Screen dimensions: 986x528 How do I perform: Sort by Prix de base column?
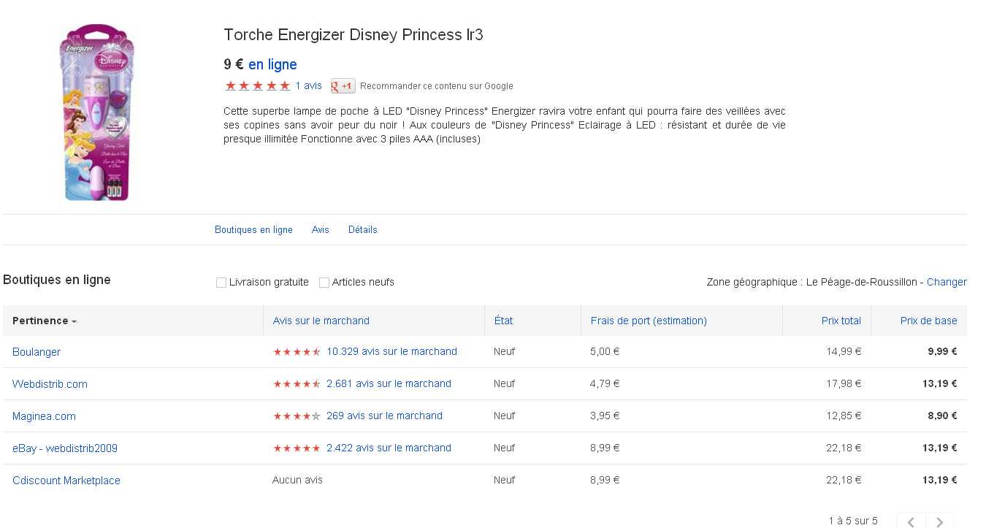(928, 321)
